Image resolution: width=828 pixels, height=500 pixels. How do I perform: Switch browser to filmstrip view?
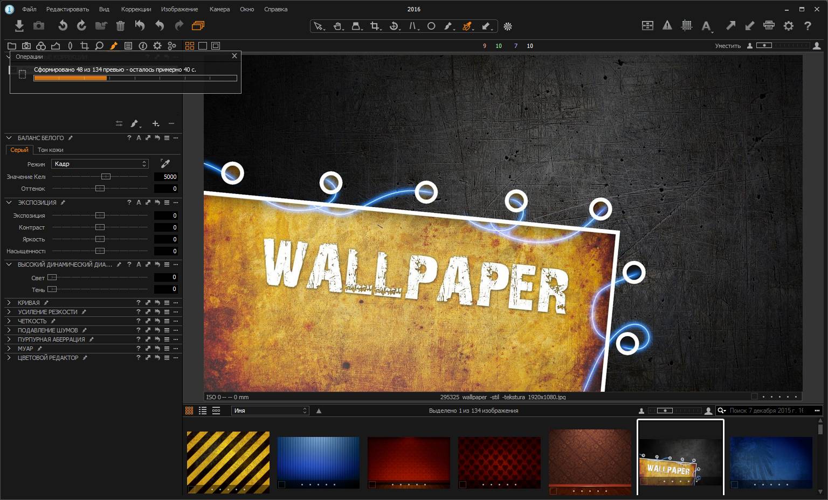[x=216, y=411]
